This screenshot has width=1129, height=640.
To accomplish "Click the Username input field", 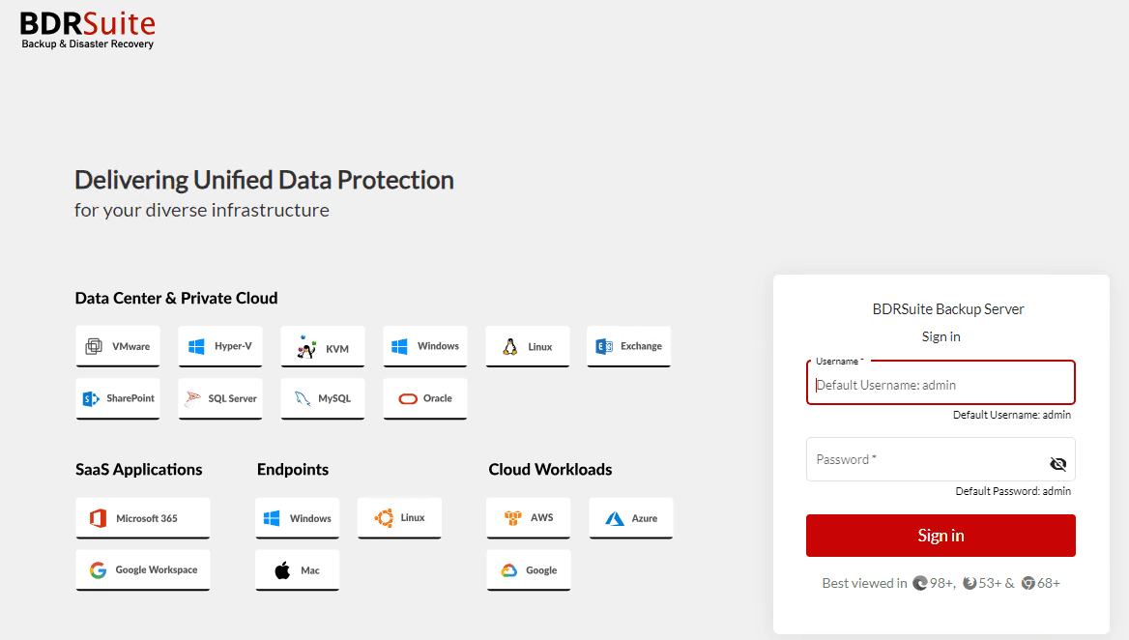I will (x=940, y=383).
